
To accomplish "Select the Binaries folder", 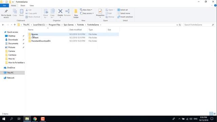I will pos(73,34).
